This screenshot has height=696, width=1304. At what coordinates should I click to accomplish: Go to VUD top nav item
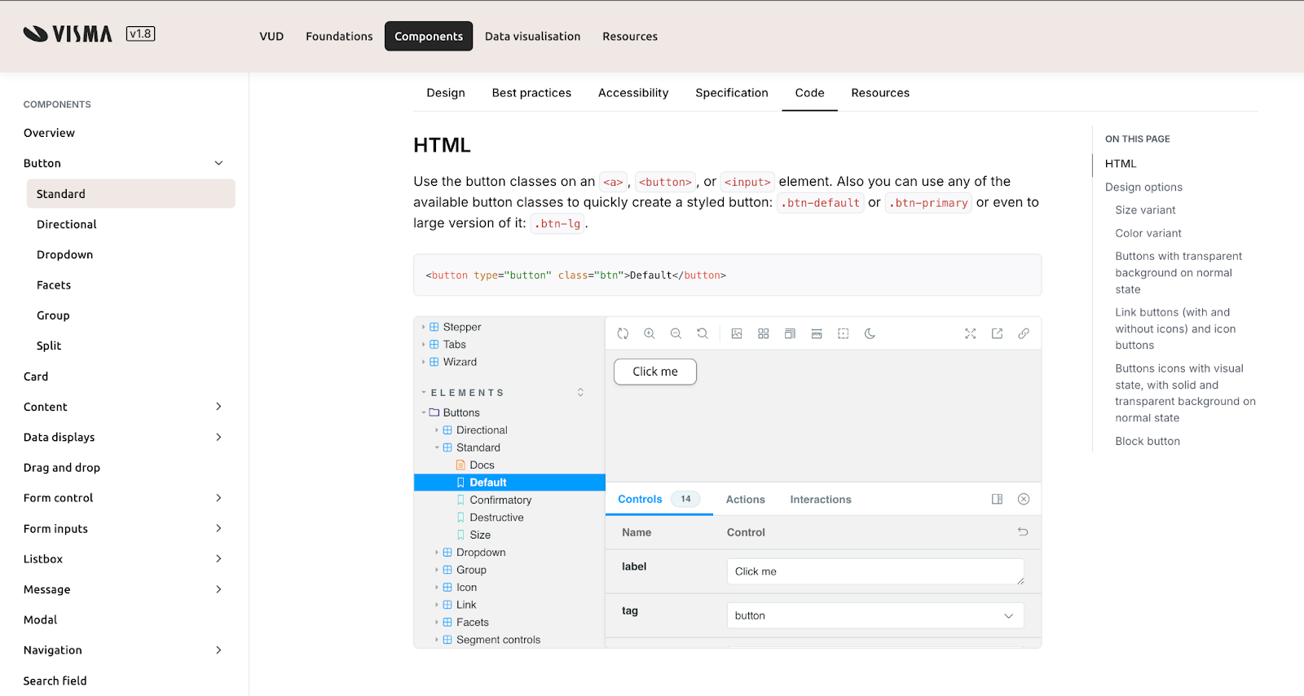click(271, 36)
